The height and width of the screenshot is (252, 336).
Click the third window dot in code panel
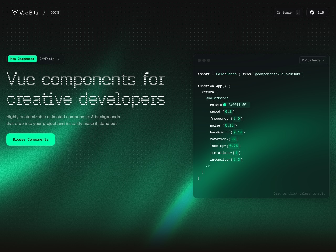tap(209, 60)
